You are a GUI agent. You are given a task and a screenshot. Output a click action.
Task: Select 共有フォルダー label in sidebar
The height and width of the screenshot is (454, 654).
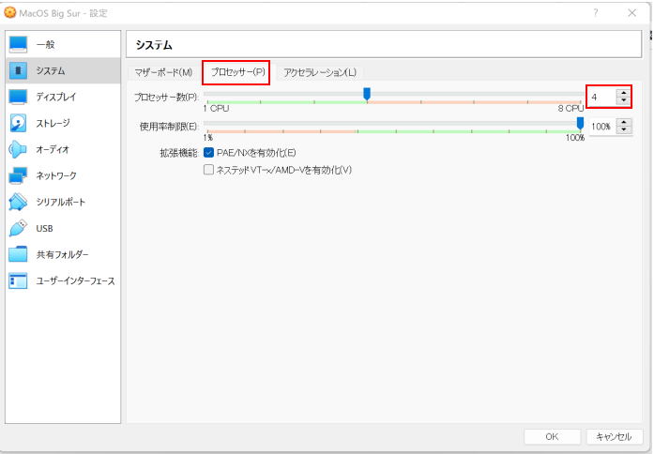(62, 254)
